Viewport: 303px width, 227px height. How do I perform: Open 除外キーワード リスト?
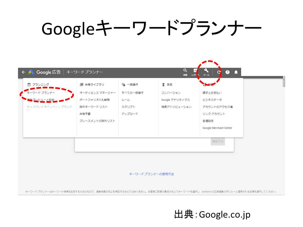point(93,107)
